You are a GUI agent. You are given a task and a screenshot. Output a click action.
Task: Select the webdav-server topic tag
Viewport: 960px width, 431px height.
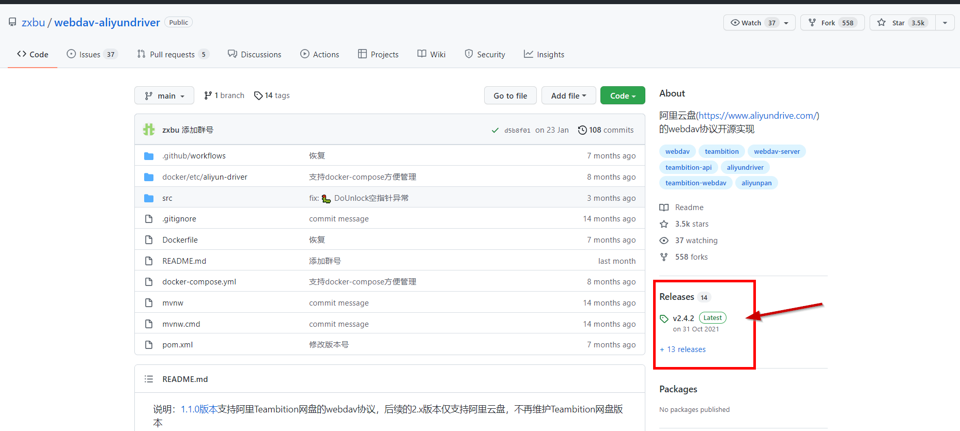(777, 151)
